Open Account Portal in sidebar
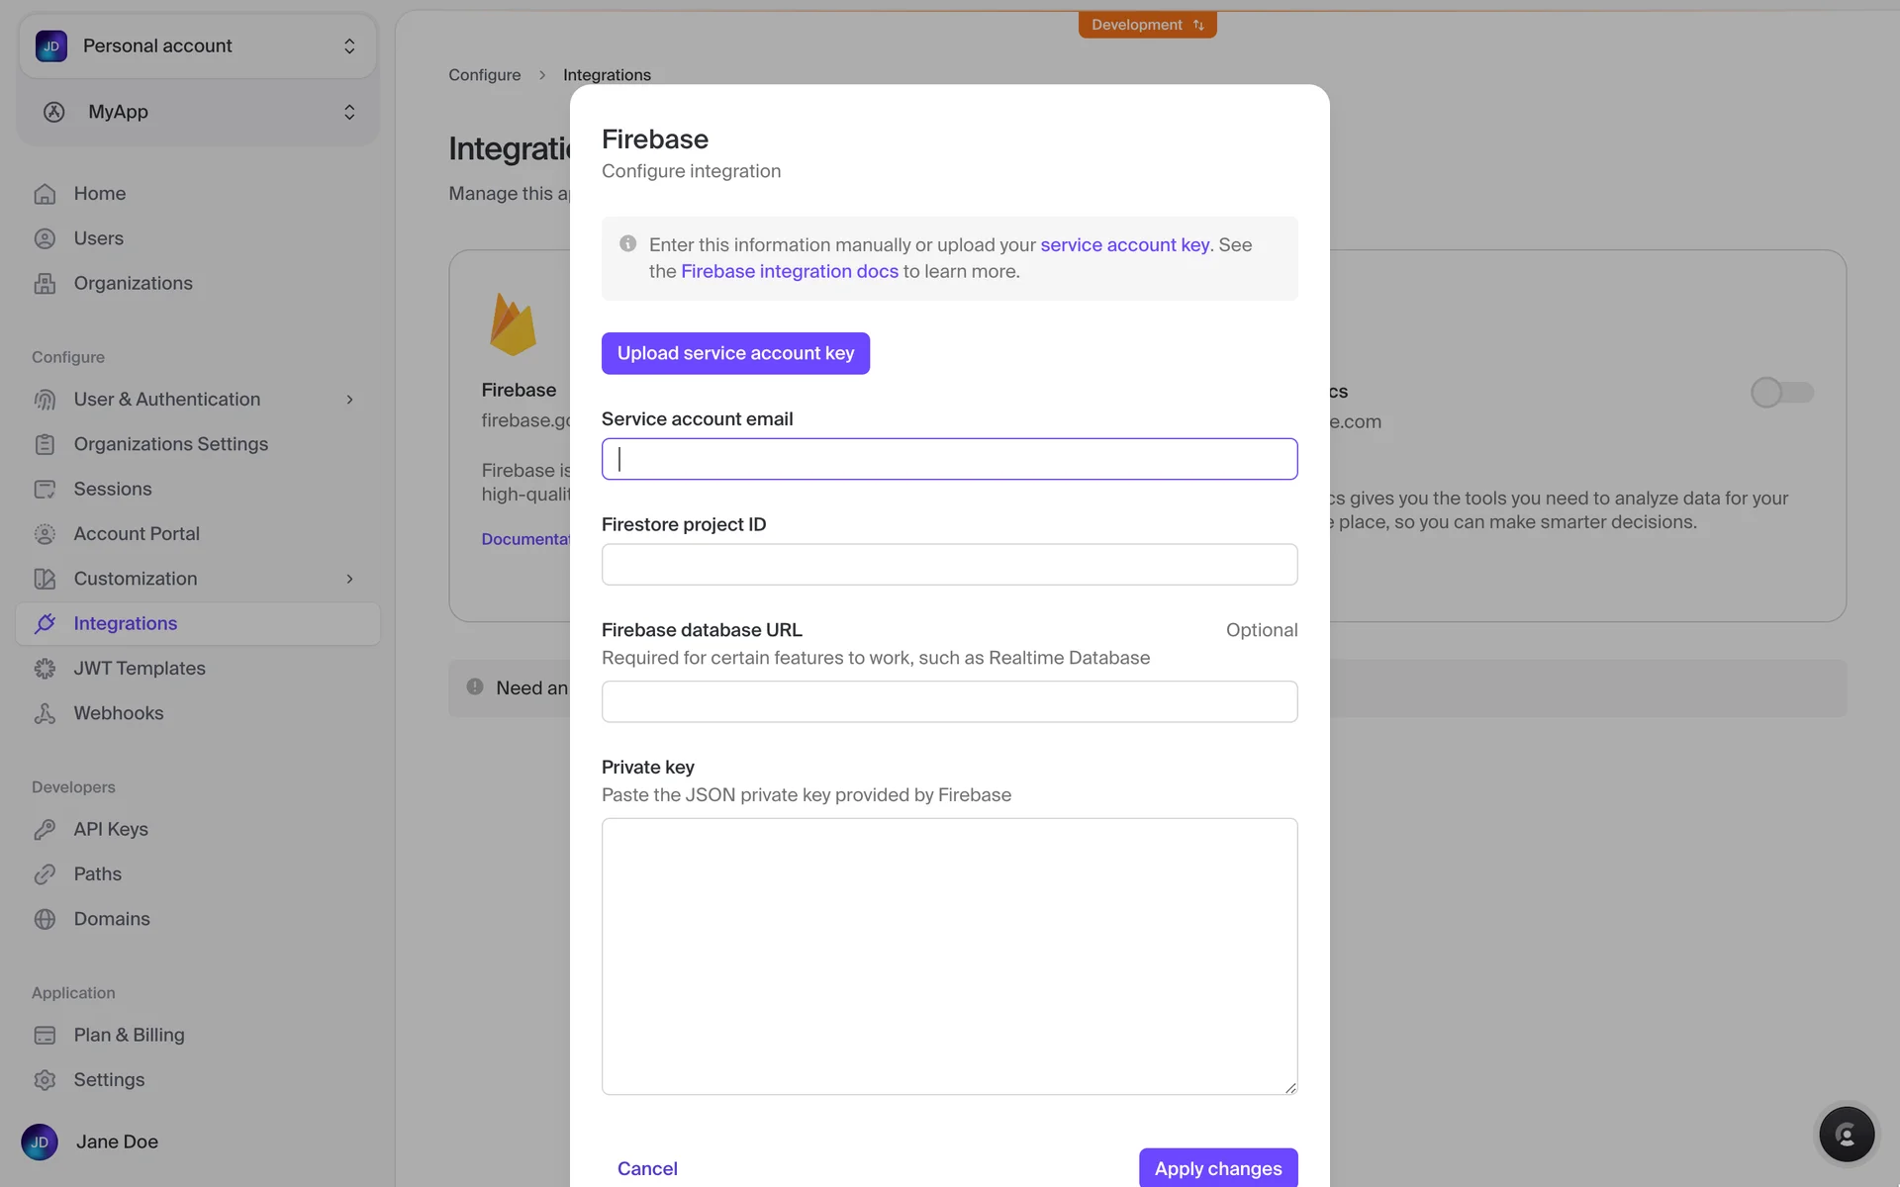Image resolution: width=1900 pixels, height=1187 pixels. pyautogui.click(x=137, y=534)
